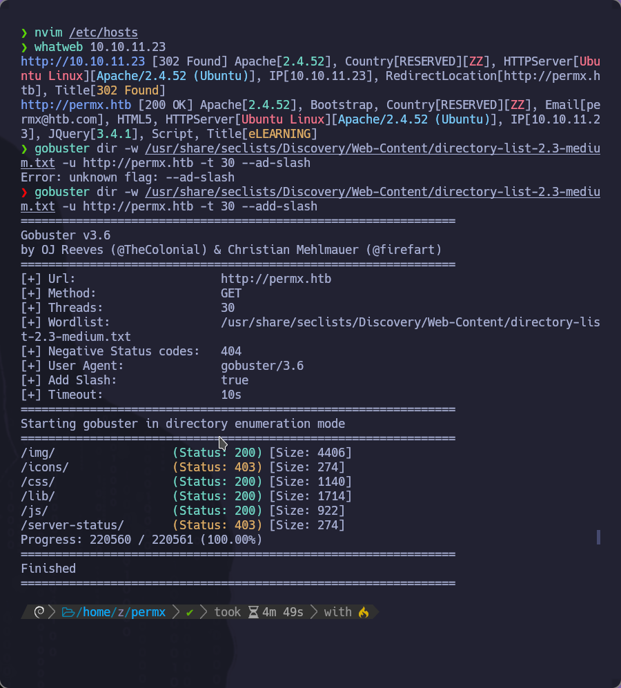Click the "[+] Url:" label
Screen dimensions: 621x688
coord(48,279)
